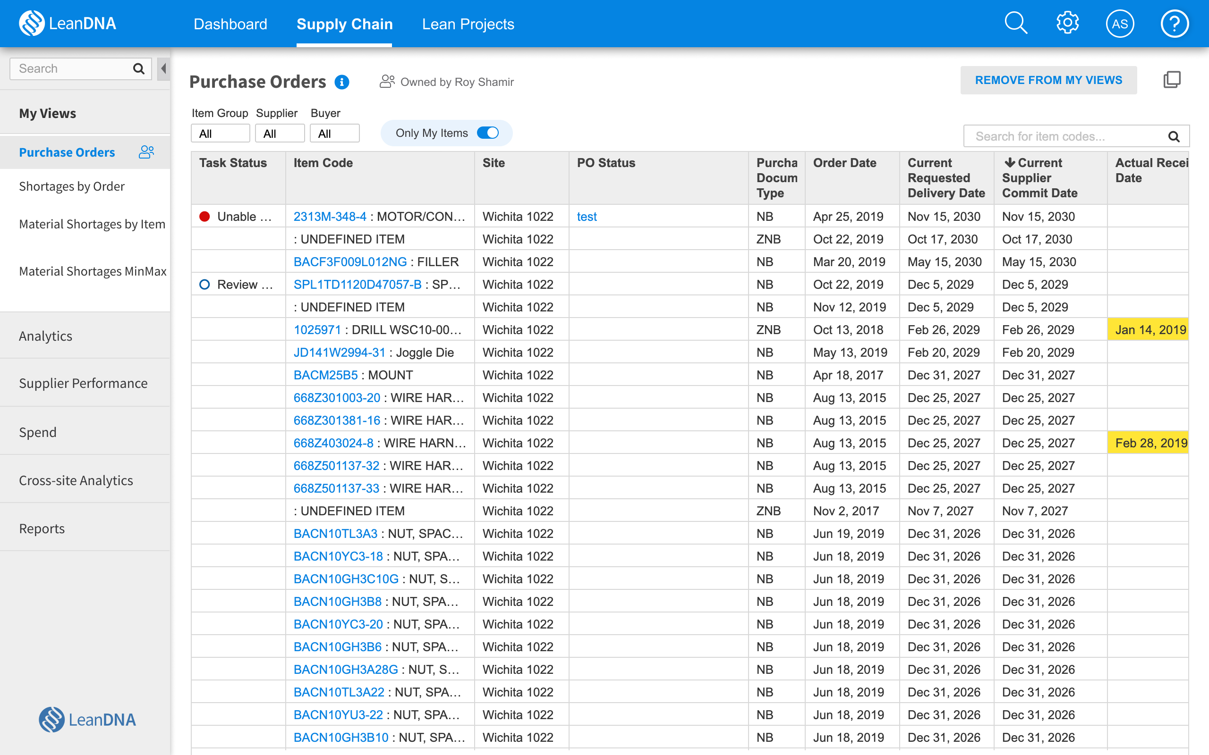Open the Purchase Orders view in sidebar
1209x755 pixels.
click(x=67, y=152)
